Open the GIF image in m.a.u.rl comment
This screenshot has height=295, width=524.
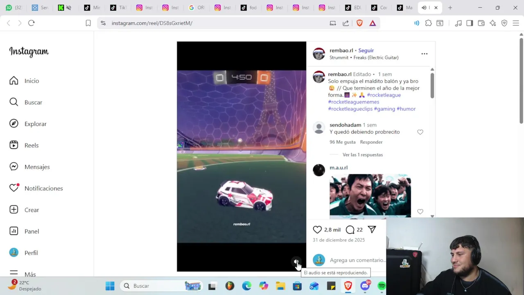pyautogui.click(x=370, y=195)
